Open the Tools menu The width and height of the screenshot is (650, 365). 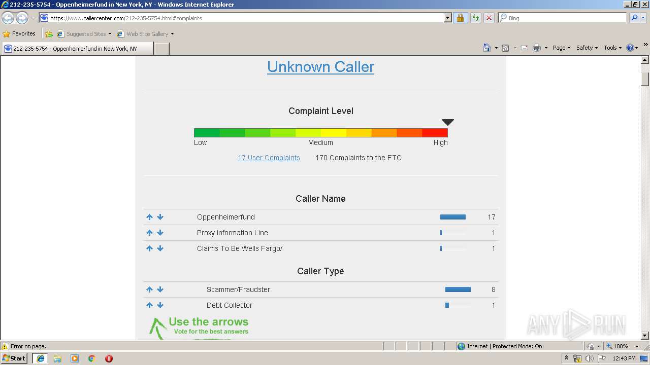coord(612,48)
